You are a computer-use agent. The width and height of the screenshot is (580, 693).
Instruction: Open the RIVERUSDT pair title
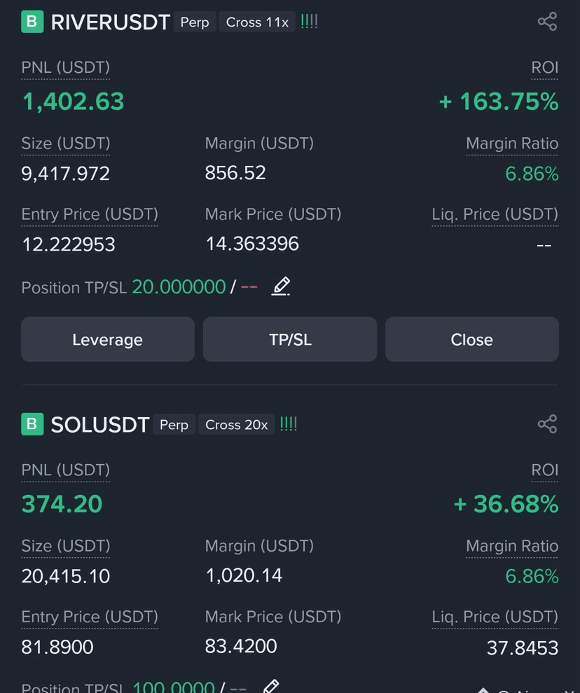111,22
